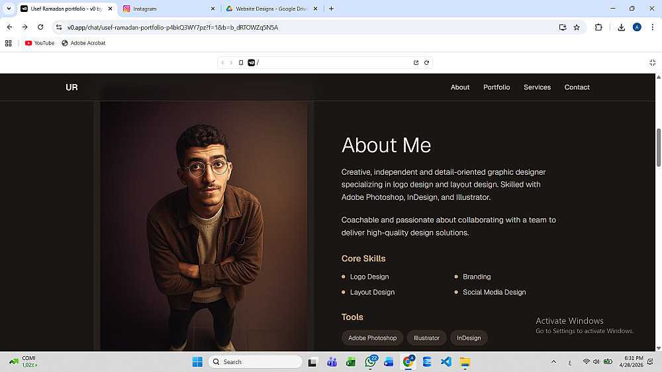This screenshot has height=372, width=662.
Task: Click the preview forward arrow
Action: pyautogui.click(x=231, y=62)
